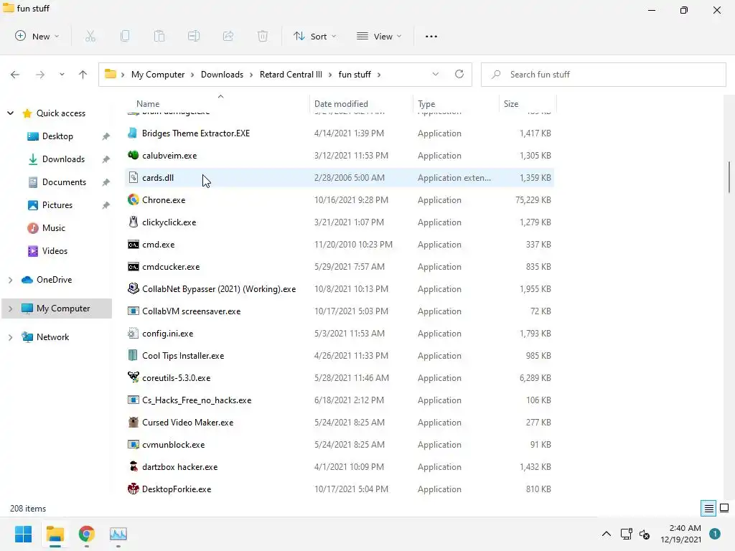
Task: Collapse Quick access tree node
Action: pyautogui.click(x=10, y=113)
